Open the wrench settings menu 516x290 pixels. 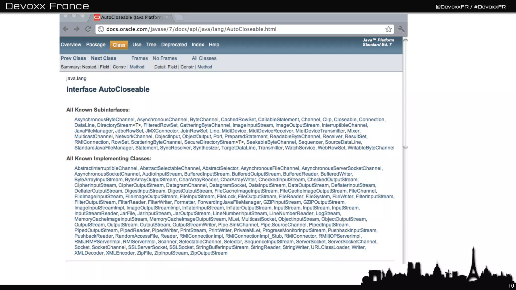click(401, 29)
